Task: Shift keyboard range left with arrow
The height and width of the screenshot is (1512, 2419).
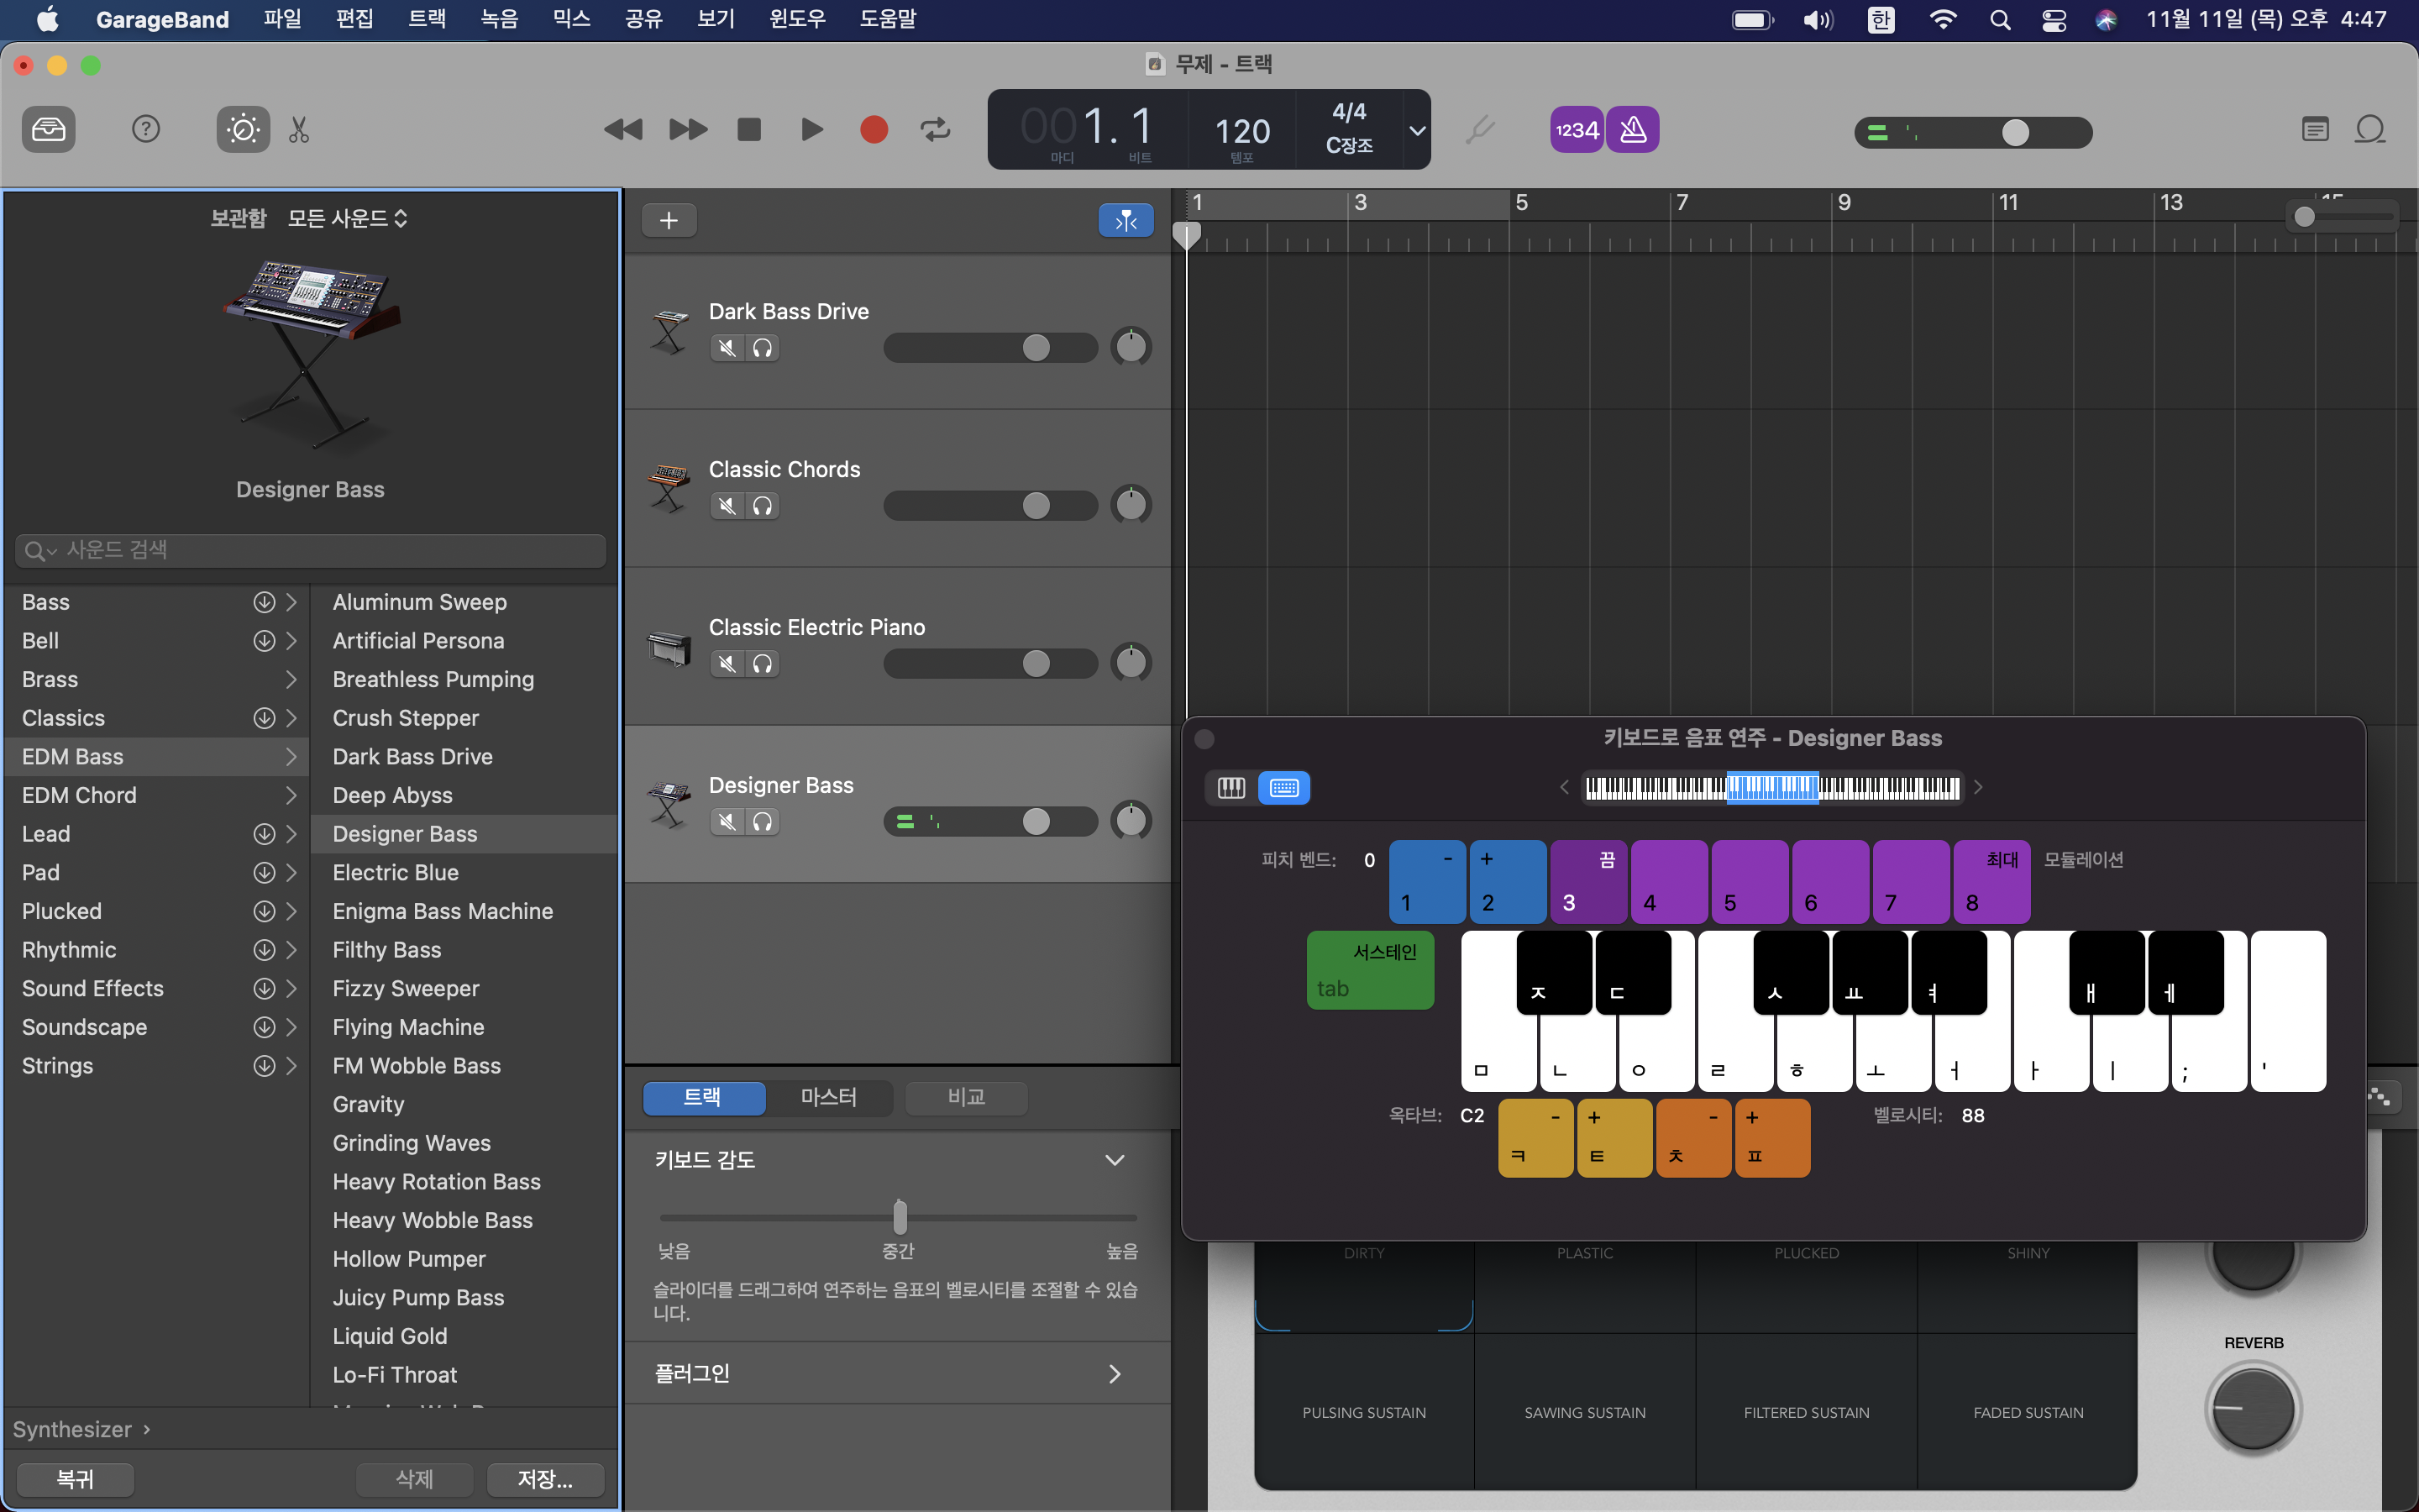Action: [x=1564, y=788]
